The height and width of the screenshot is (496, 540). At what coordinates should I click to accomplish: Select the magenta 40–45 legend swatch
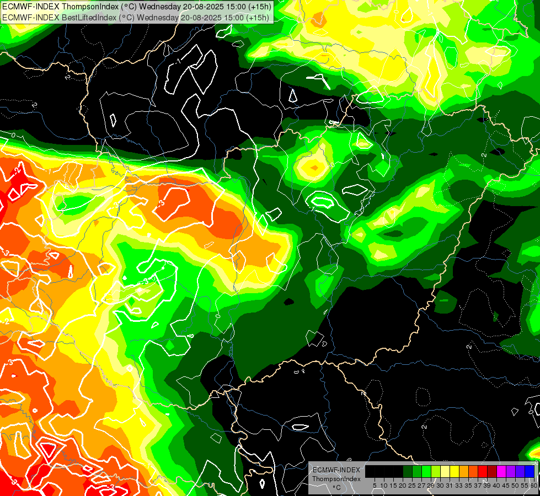[x=502, y=471]
